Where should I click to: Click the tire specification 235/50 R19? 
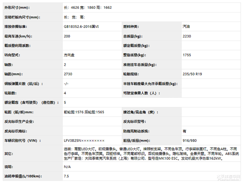pyautogui.click(x=193, y=74)
